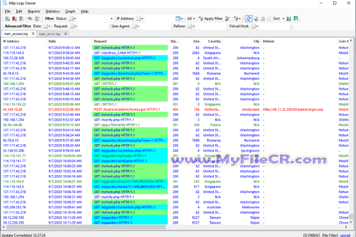Click the colored rows highlight icon
This screenshot has width=356, height=237.
click(37, 19)
